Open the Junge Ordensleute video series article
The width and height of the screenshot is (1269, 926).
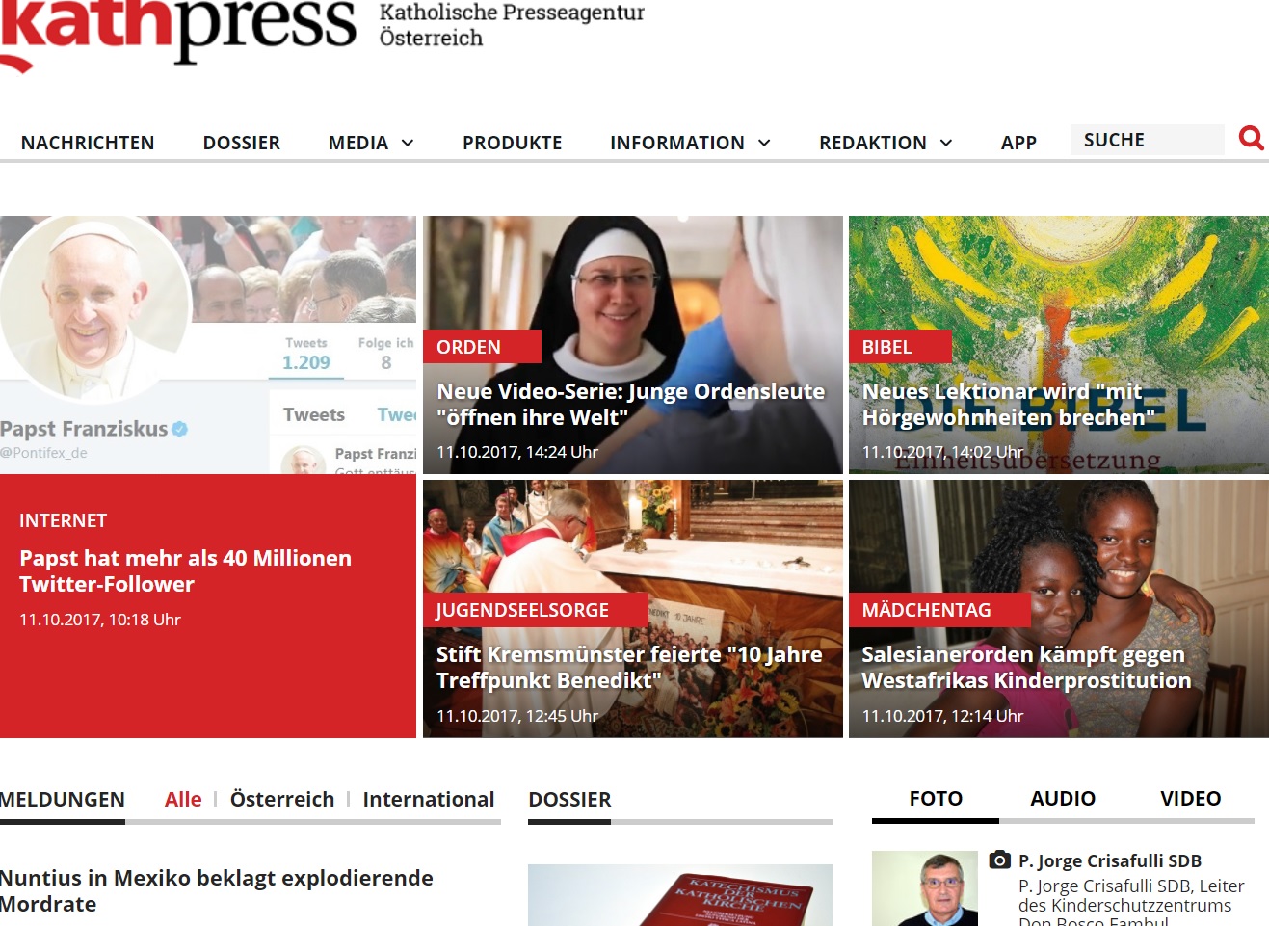pyautogui.click(x=630, y=404)
